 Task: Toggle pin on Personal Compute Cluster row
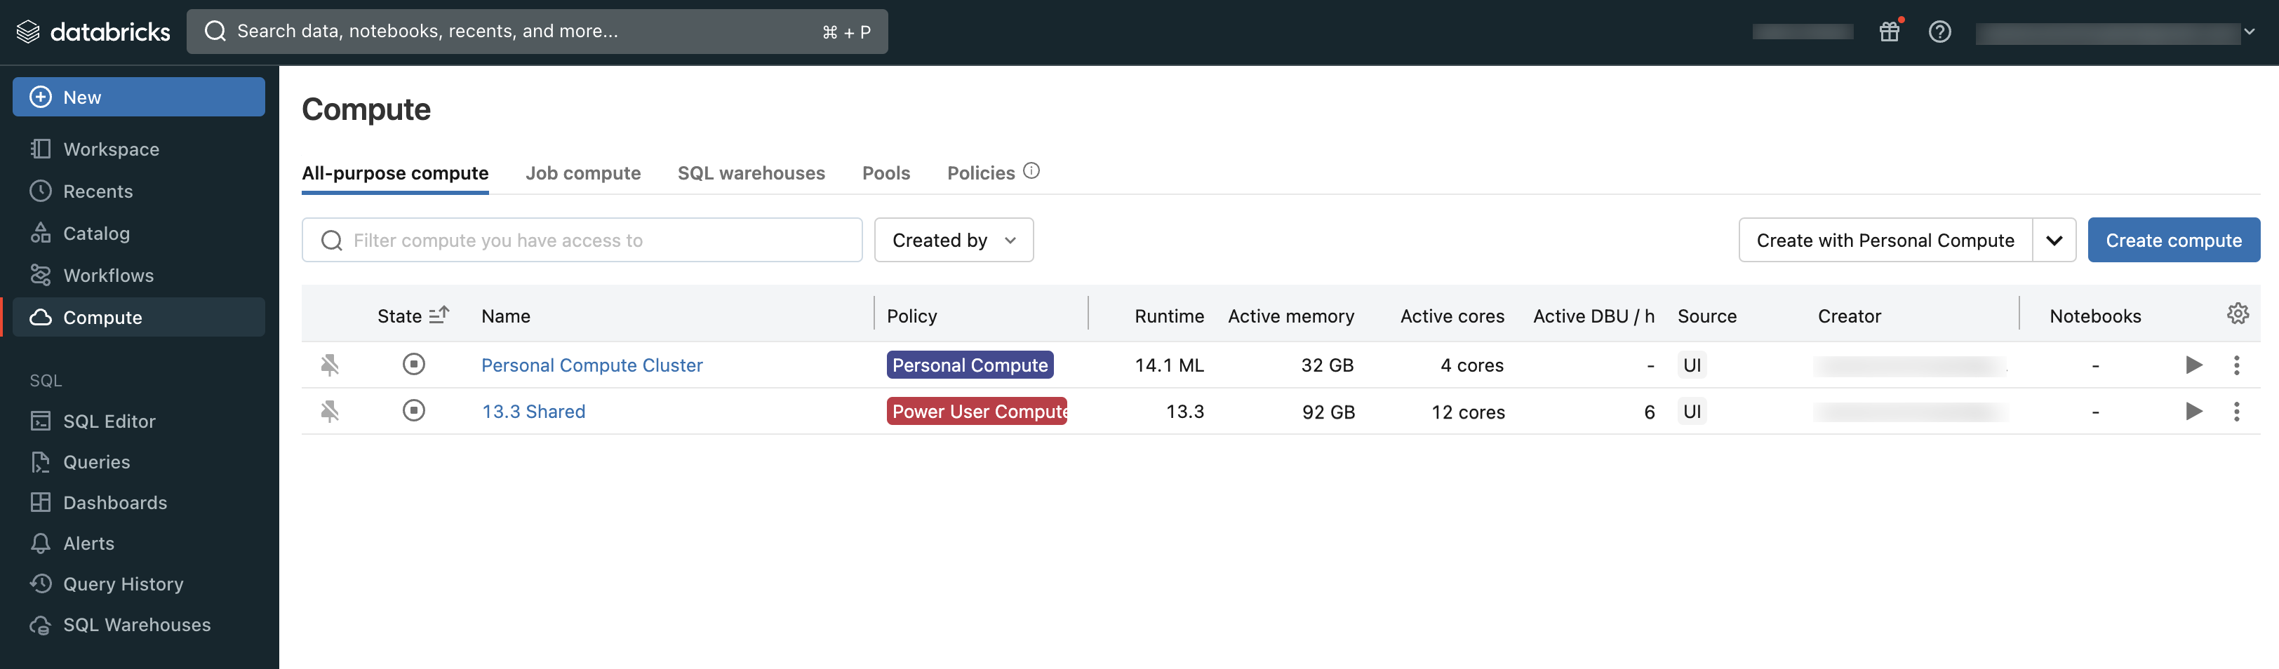point(330,365)
